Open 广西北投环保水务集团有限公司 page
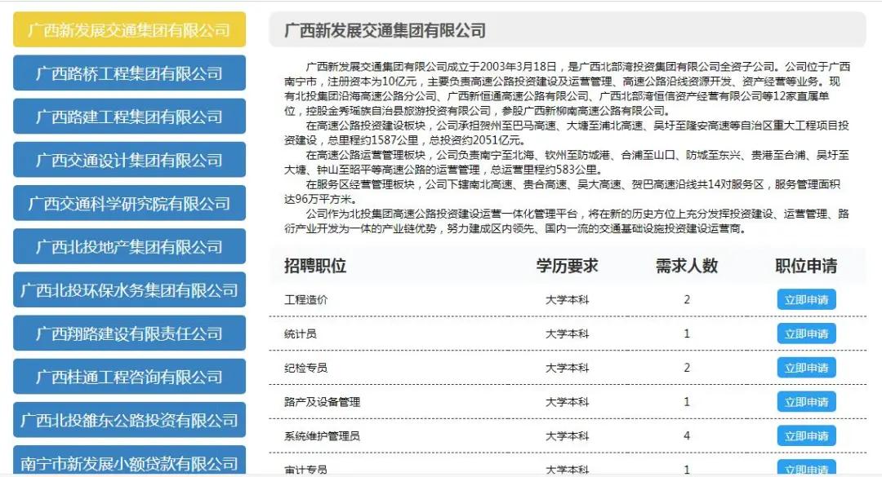 128,289
